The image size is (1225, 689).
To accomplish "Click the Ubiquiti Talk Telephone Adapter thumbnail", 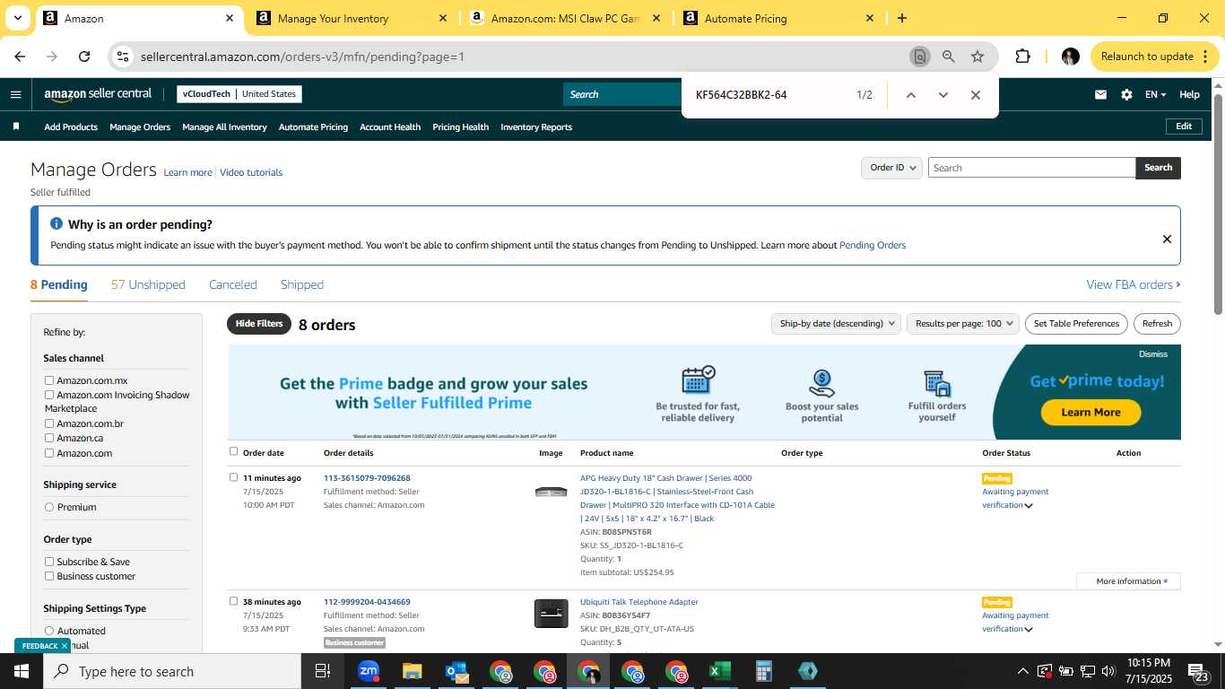I will [x=551, y=614].
